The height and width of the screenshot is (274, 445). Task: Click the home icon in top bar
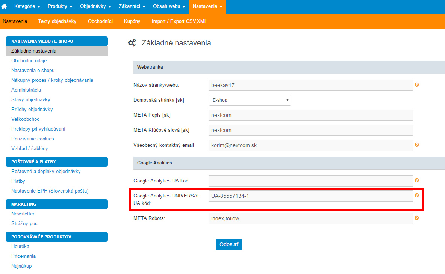(x=5, y=7)
